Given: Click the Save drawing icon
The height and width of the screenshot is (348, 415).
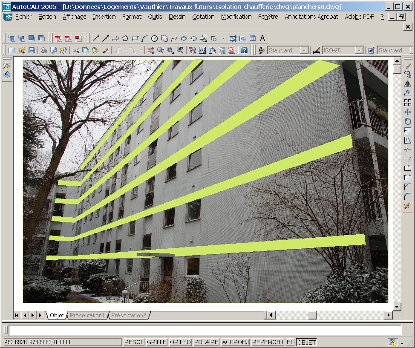Looking at the screenshot, I should (32, 50).
